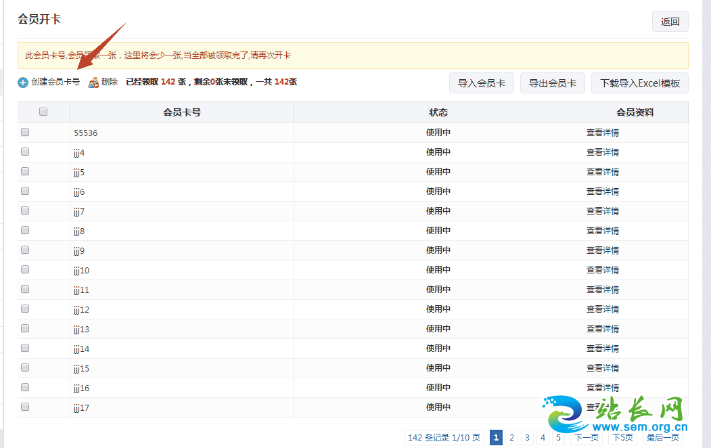Viewport: 711px width, 448px height.
Task: Click 下5页 to skip five pages
Action: pyautogui.click(x=622, y=438)
